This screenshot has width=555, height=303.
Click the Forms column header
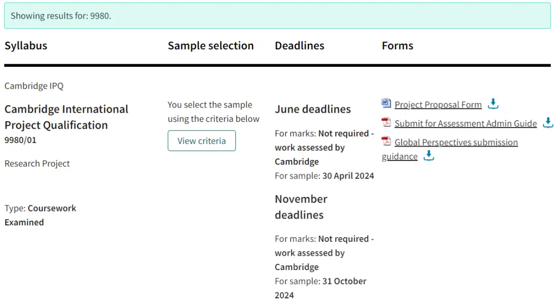point(397,46)
